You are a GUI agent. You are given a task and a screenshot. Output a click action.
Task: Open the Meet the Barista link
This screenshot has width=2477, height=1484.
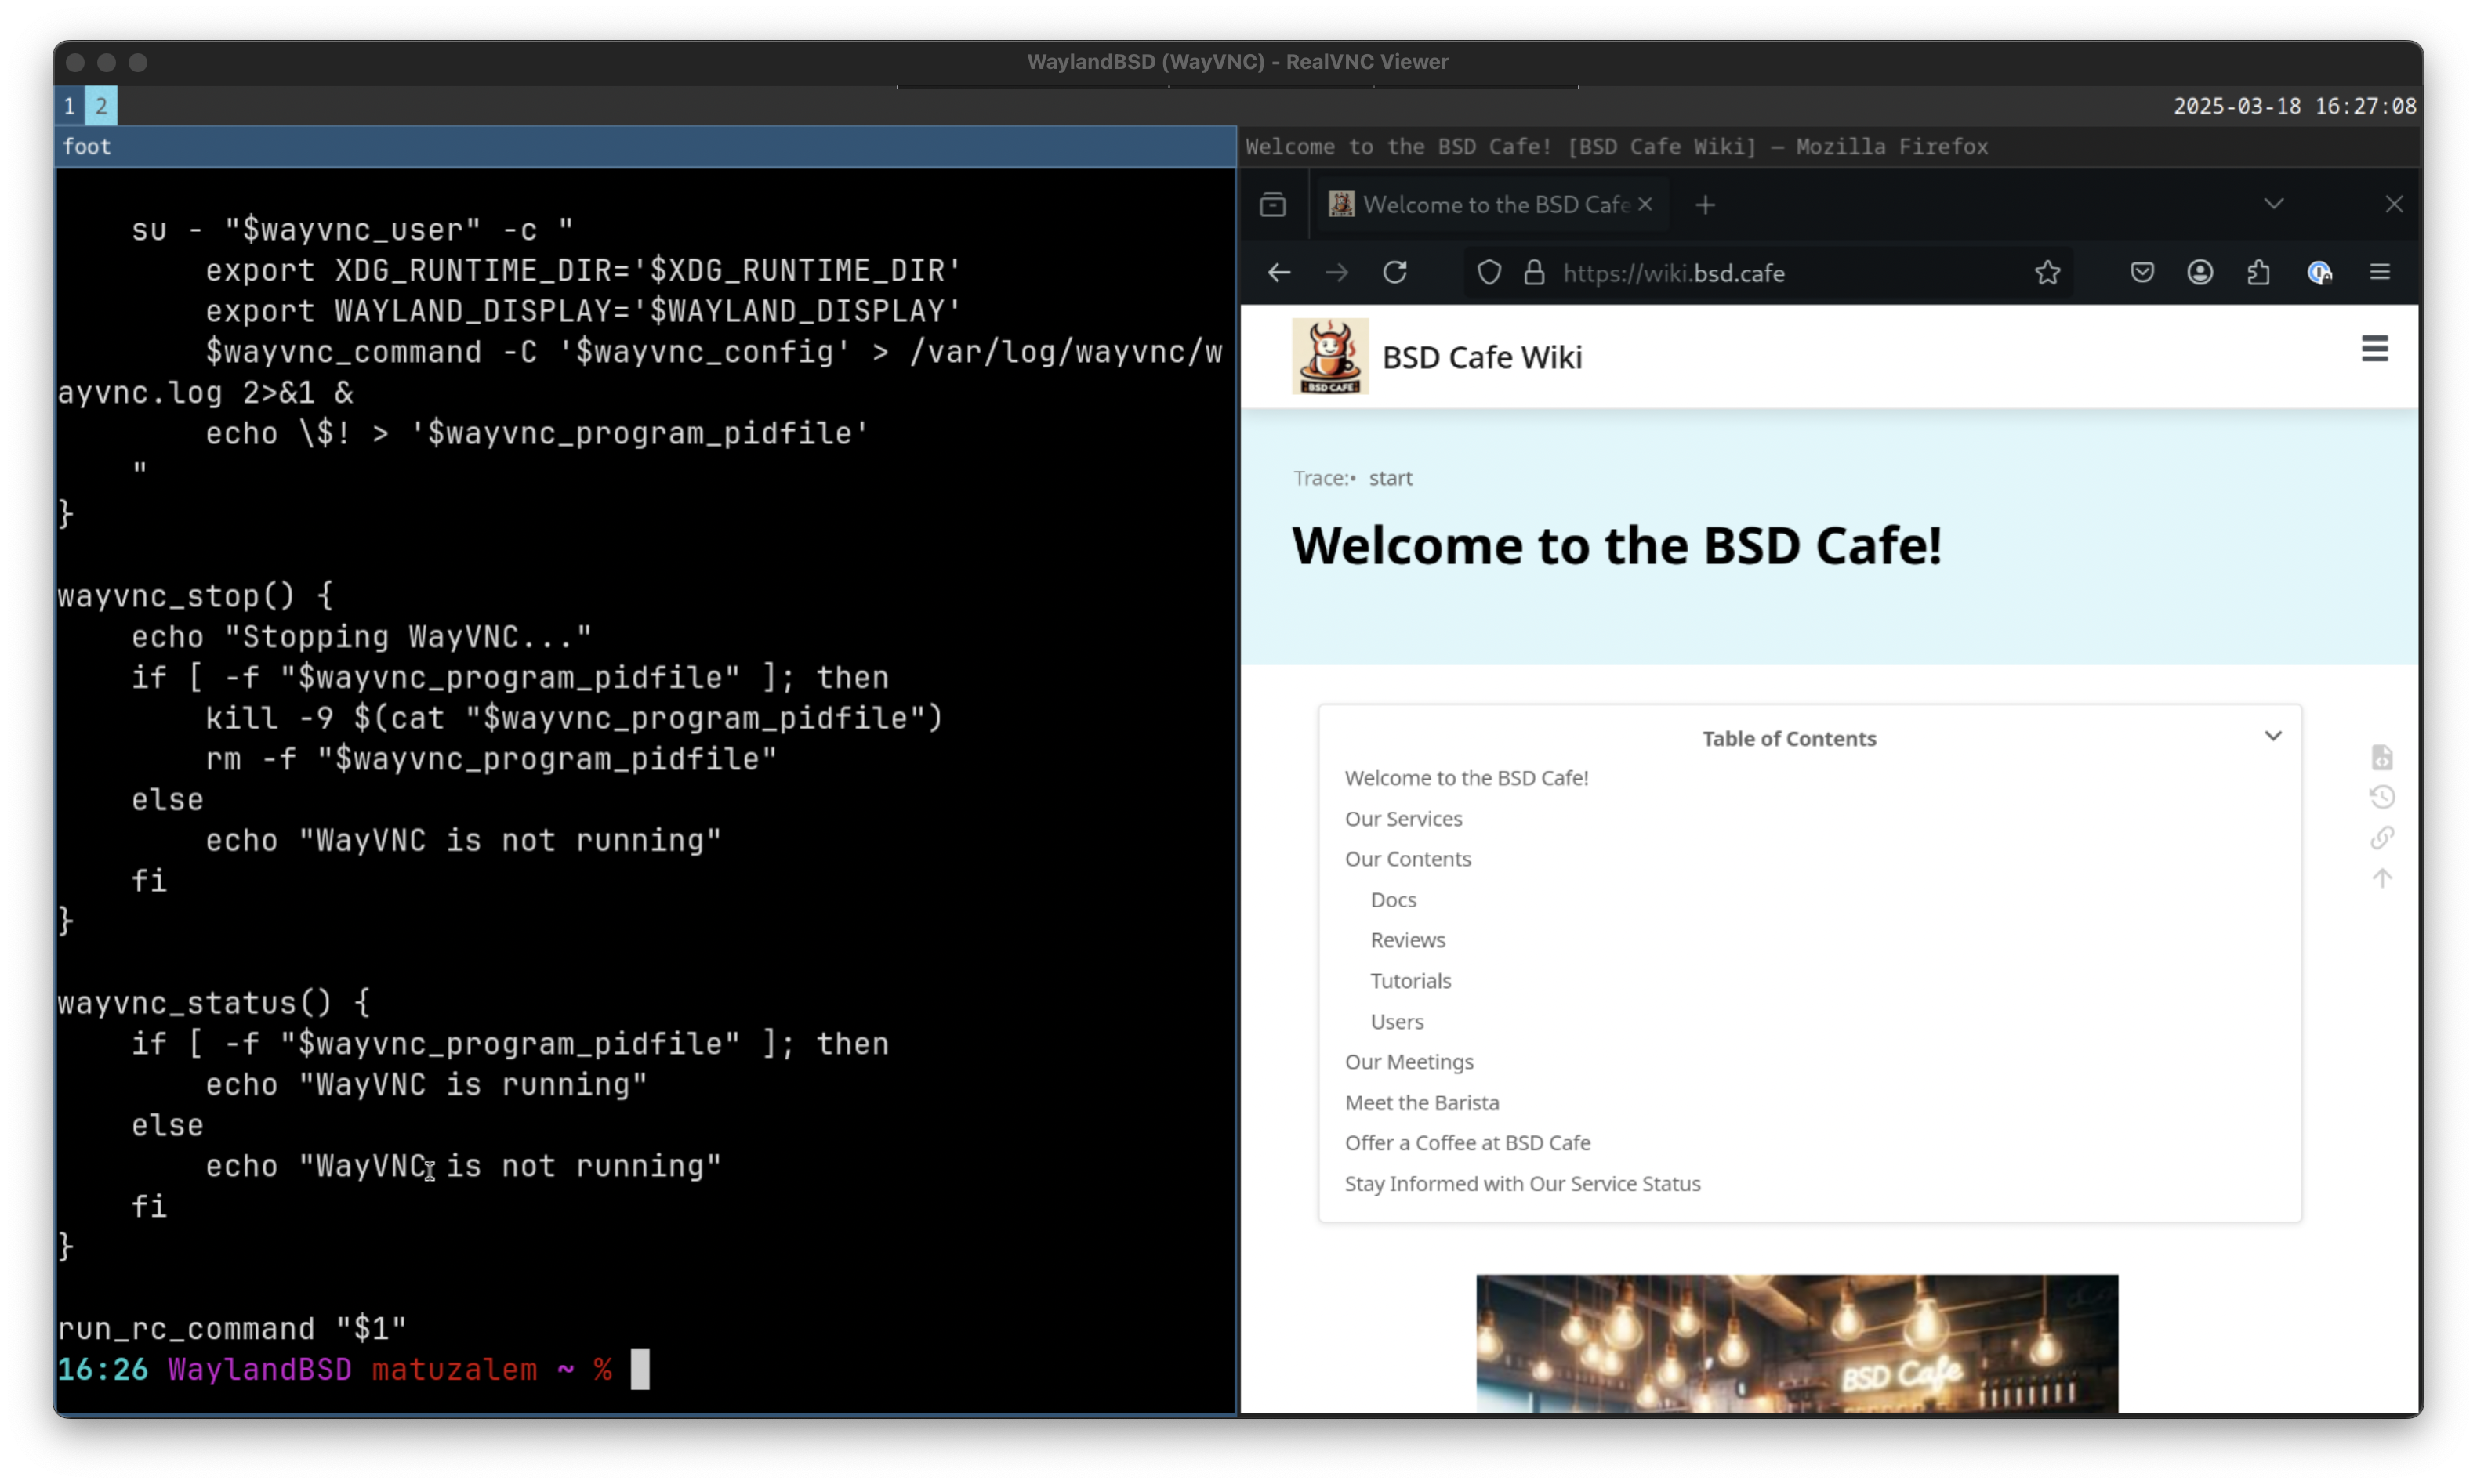1420,1102
